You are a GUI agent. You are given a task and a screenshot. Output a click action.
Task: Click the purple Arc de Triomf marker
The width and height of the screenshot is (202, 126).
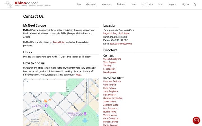[x=46, y=106]
